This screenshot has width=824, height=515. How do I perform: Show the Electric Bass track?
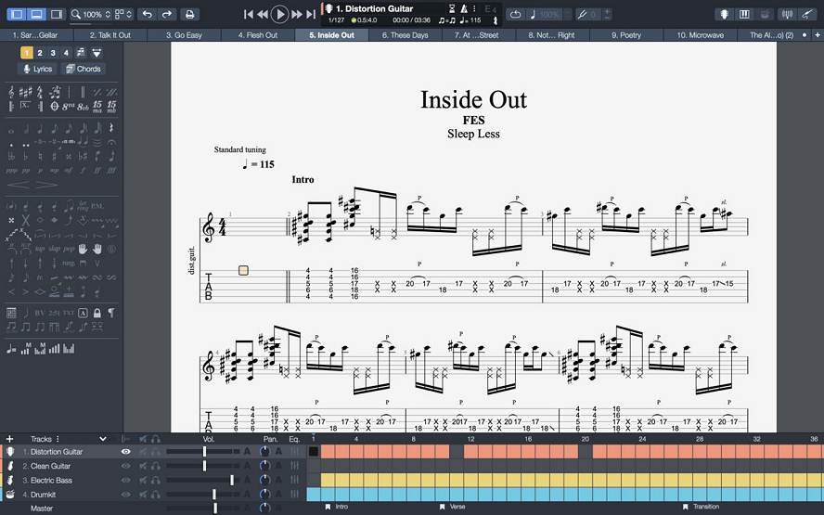(x=125, y=480)
